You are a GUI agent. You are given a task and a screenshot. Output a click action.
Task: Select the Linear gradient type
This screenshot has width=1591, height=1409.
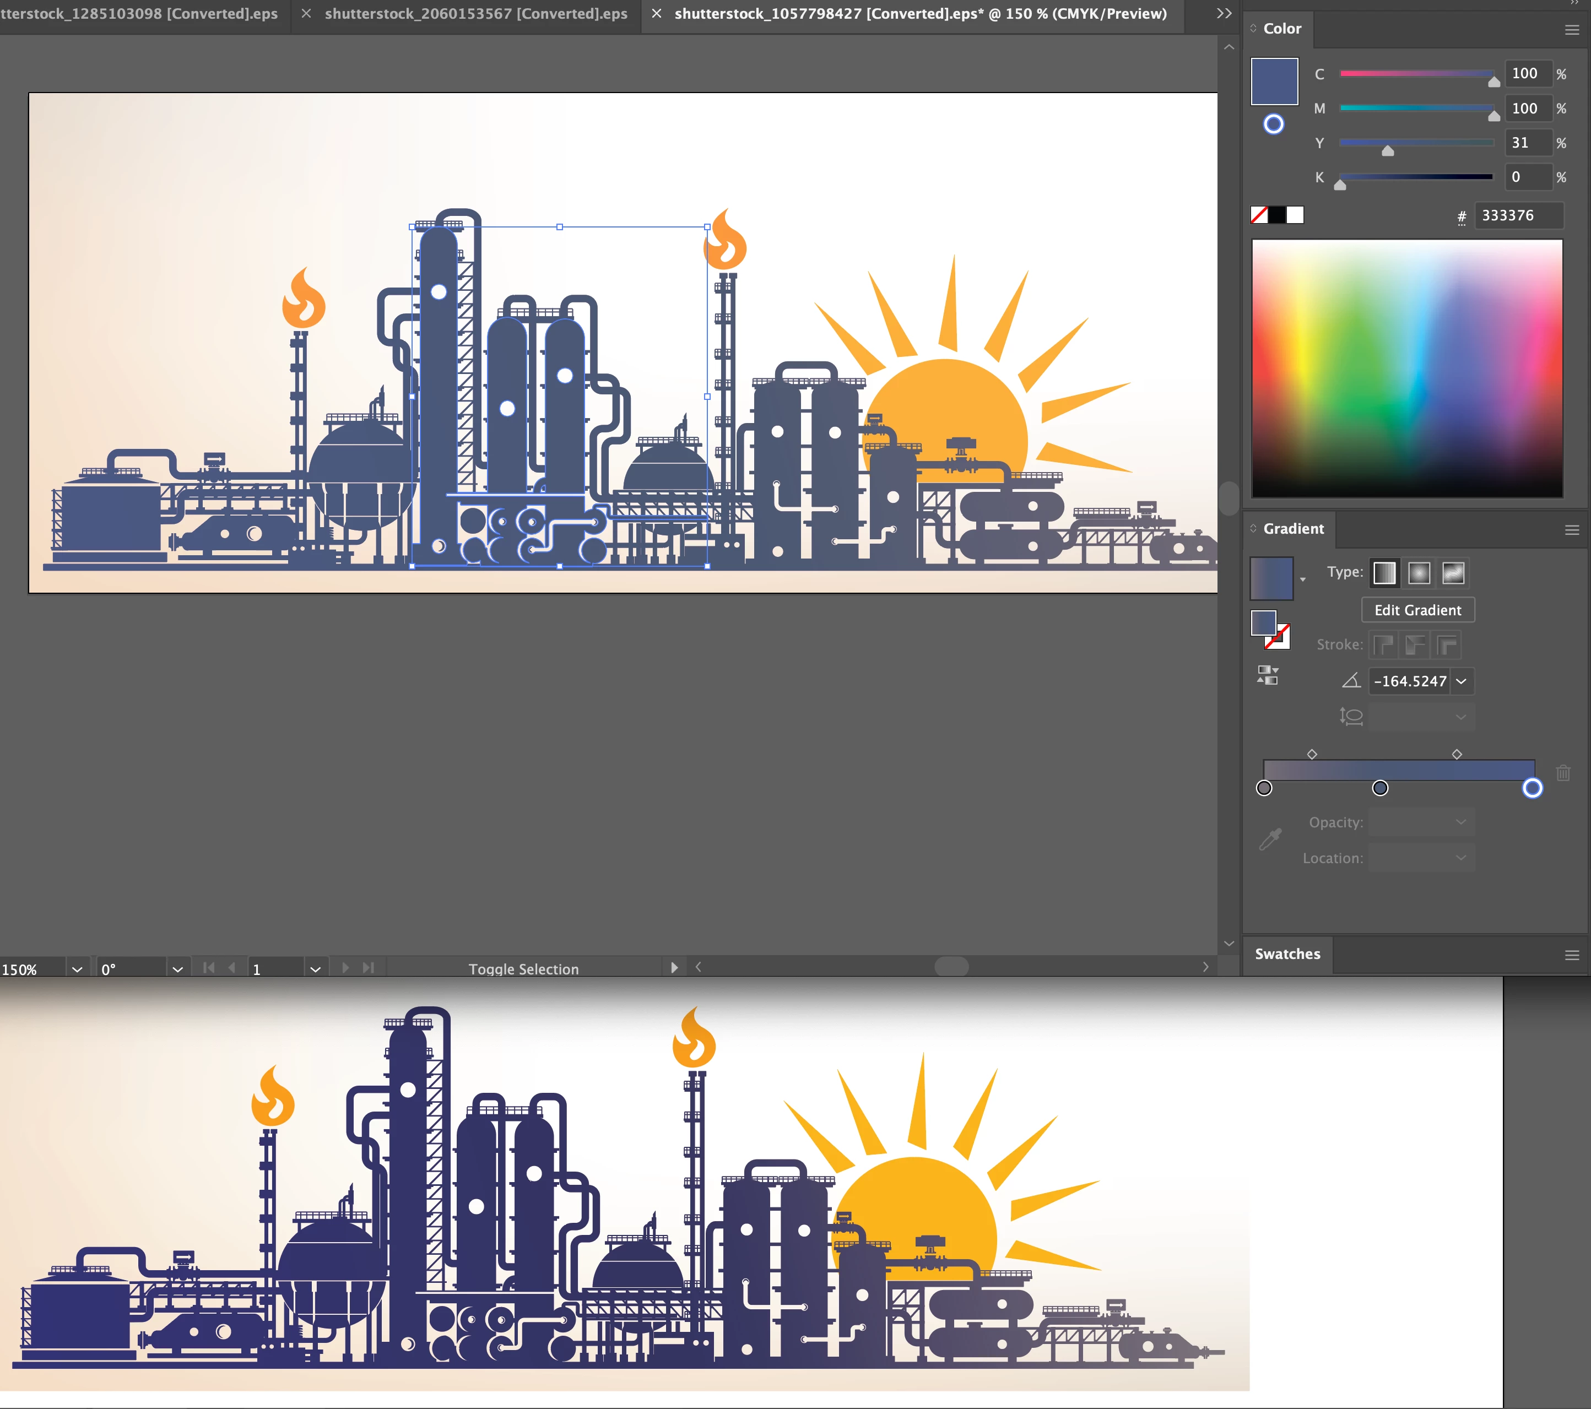coord(1385,573)
